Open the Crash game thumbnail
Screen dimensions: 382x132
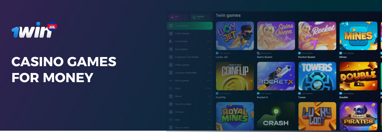276,116
